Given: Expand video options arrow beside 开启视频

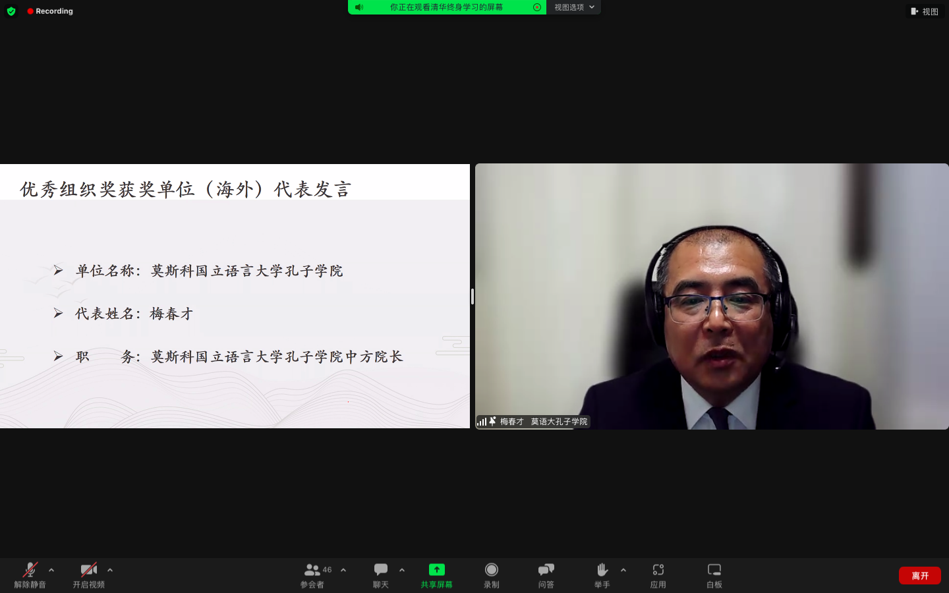Looking at the screenshot, I should [x=110, y=570].
